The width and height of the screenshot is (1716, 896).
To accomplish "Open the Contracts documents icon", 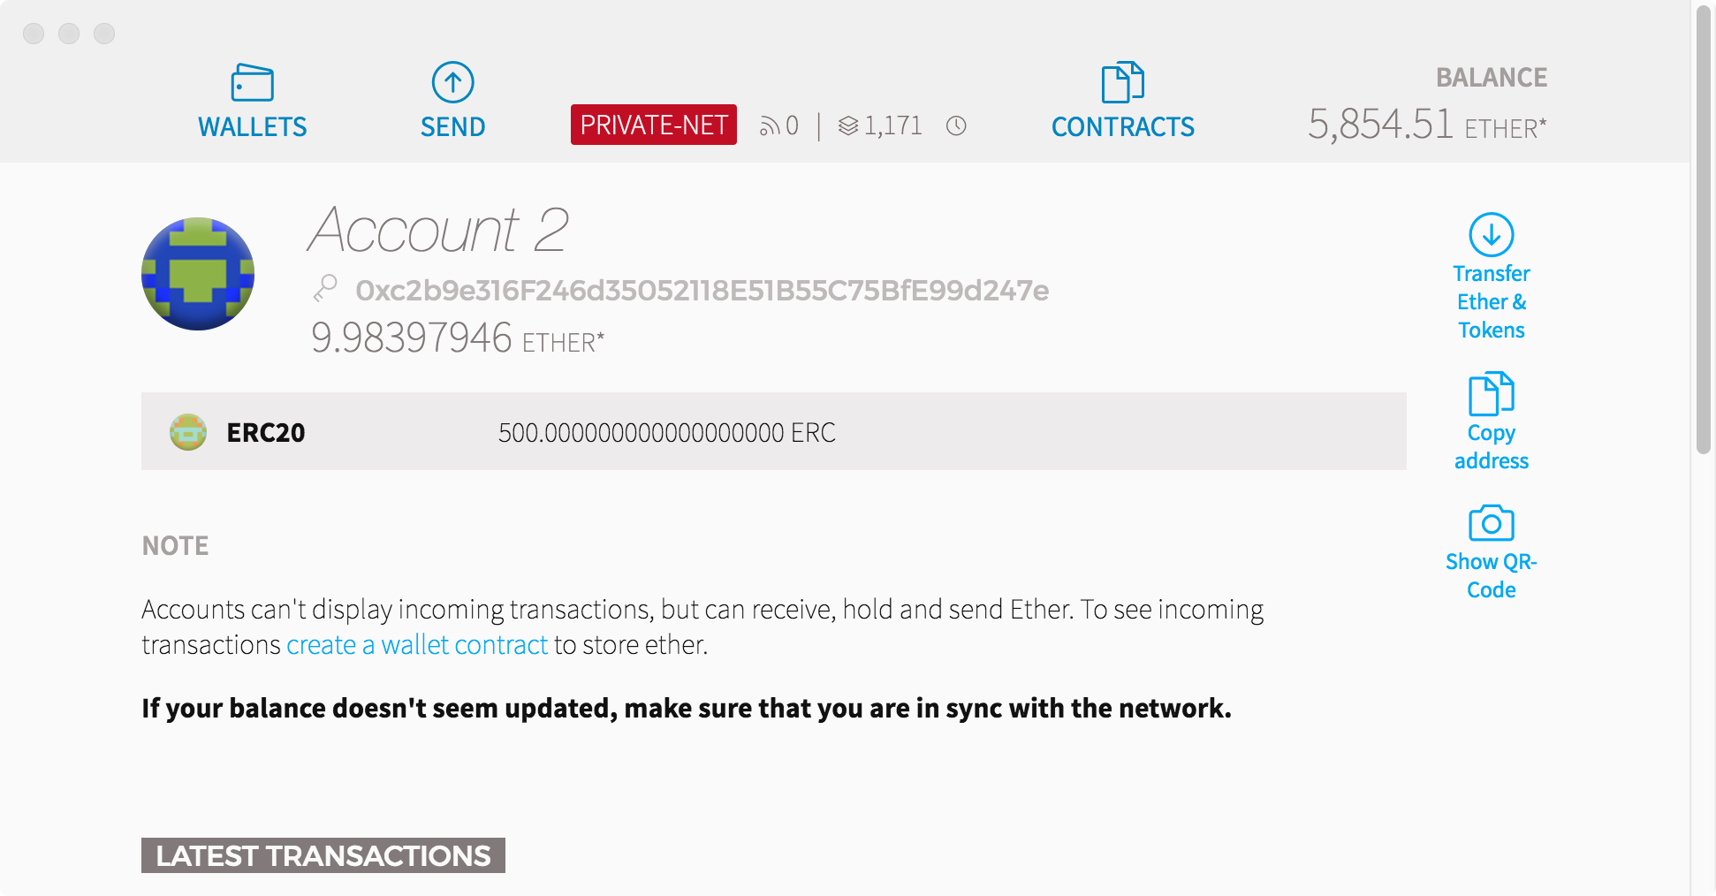I will click(1122, 83).
